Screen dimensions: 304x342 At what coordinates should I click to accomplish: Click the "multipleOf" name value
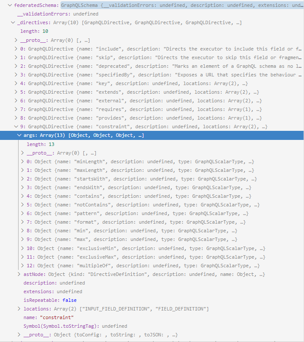coord(94,266)
